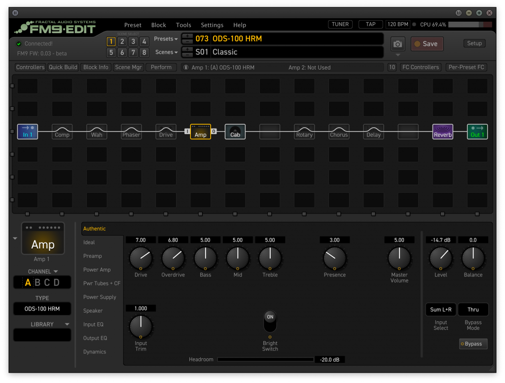
Task: Select scene number 3
Action: coord(133,41)
